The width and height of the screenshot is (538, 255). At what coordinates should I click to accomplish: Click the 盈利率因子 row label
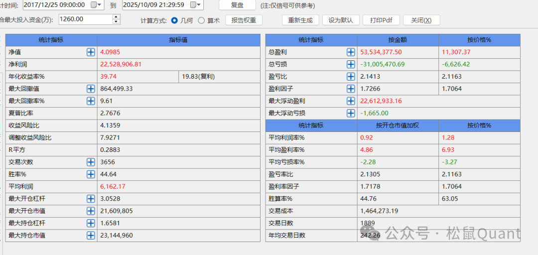284,186
